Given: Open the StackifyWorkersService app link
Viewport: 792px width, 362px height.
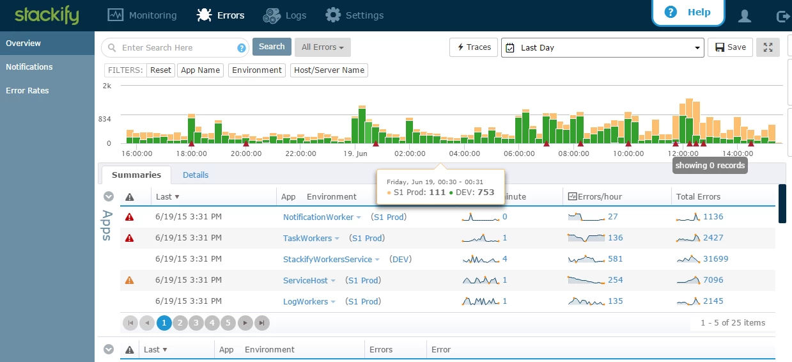Looking at the screenshot, I should pos(327,259).
